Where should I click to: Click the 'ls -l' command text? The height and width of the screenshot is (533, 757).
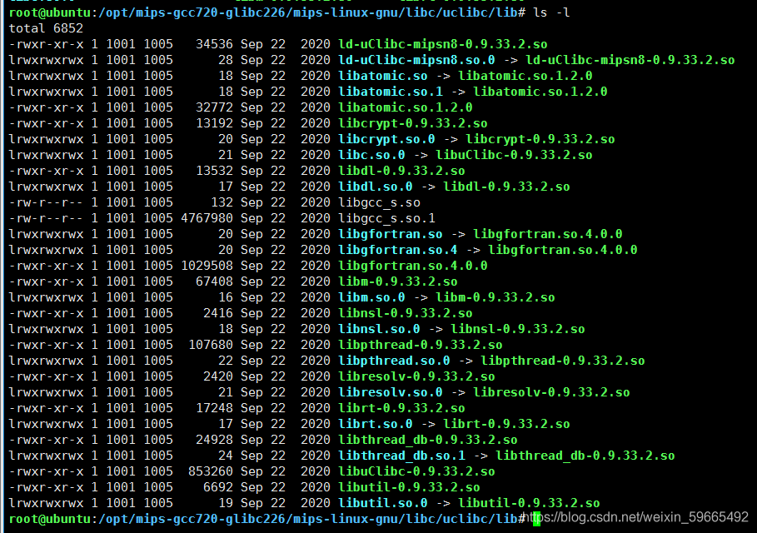[x=551, y=12]
